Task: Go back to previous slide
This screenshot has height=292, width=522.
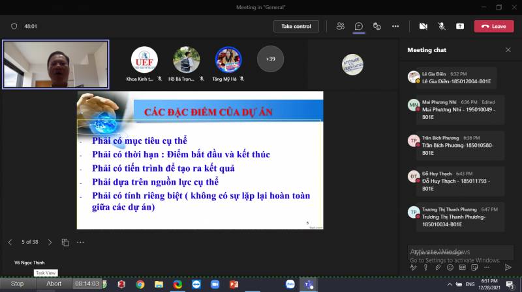Action: click(x=10, y=242)
